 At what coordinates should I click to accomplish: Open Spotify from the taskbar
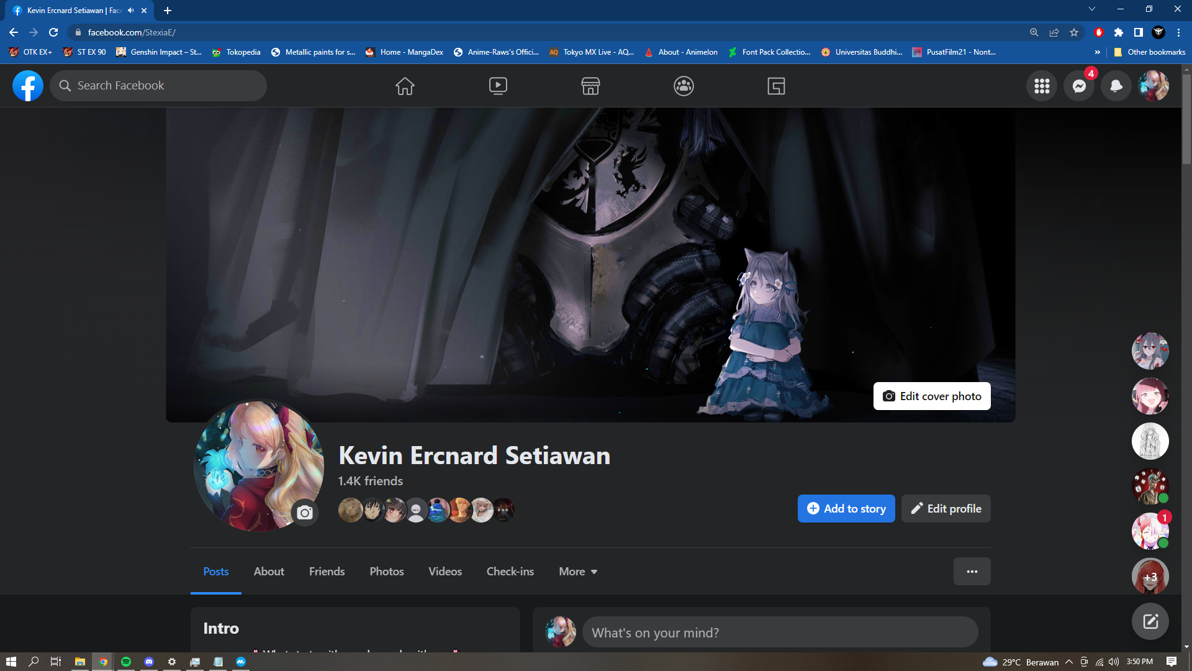coord(126,662)
